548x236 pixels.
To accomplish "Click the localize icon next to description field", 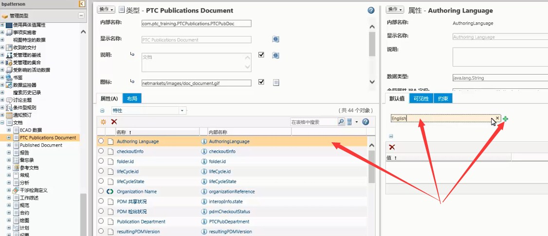I will pos(275,55).
